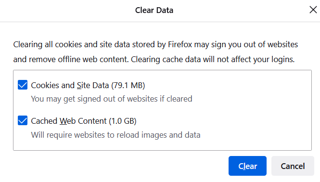Screen dimensions: 320x182
Task: Click the 'Will require websites to reload' description
Action: click(x=115, y=135)
